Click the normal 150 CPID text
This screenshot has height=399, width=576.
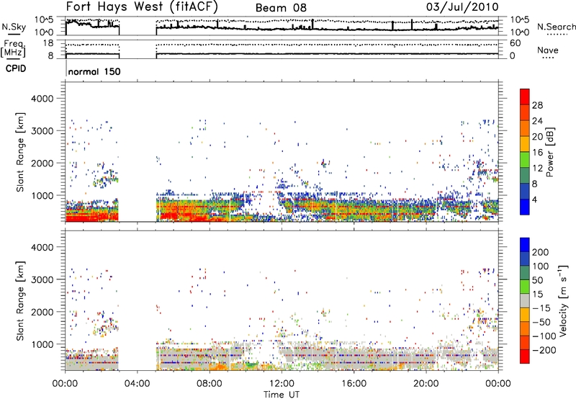tap(94, 71)
